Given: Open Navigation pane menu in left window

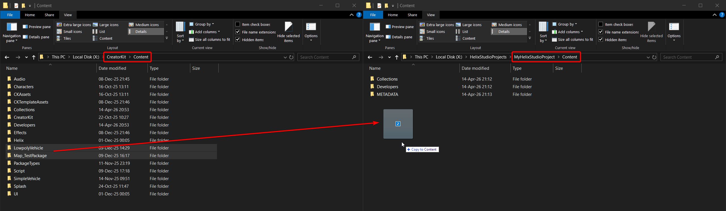Looking at the screenshot, I should [x=12, y=32].
